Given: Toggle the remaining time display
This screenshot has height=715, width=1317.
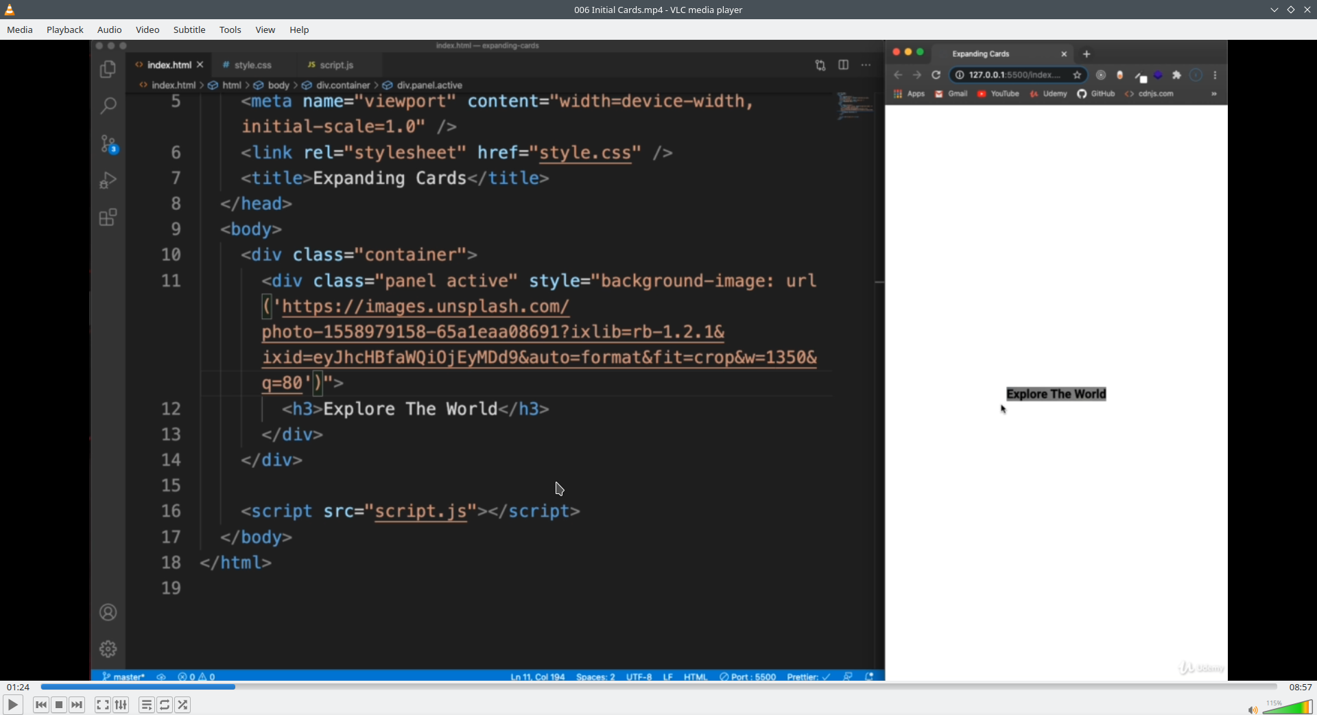Looking at the screenshot, I should [x=1301, y=687].
